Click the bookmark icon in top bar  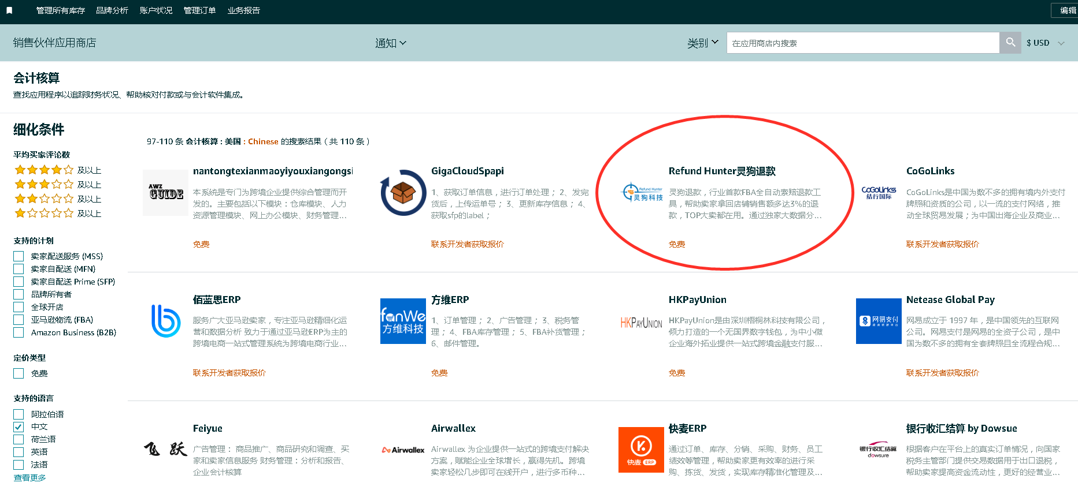(9, 10)
